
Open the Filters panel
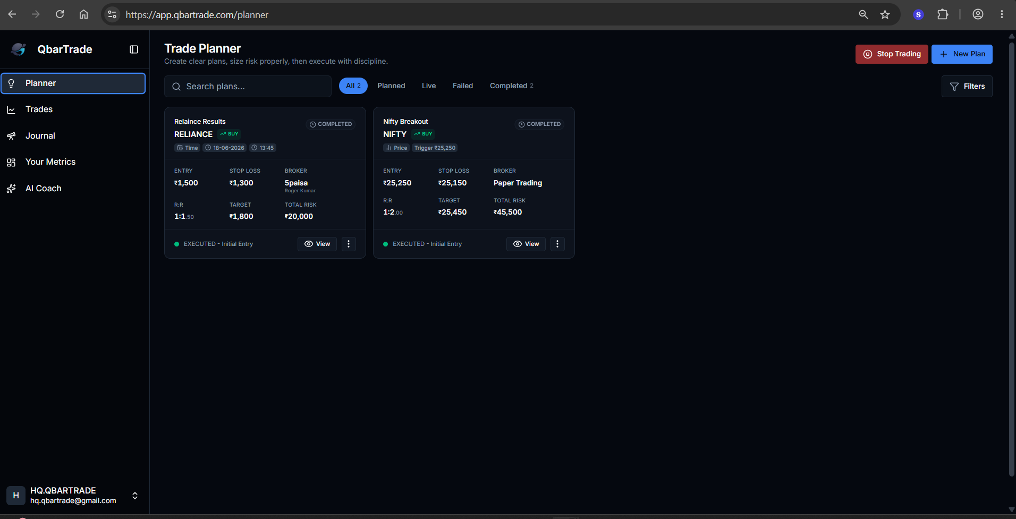tap(967, 86)
